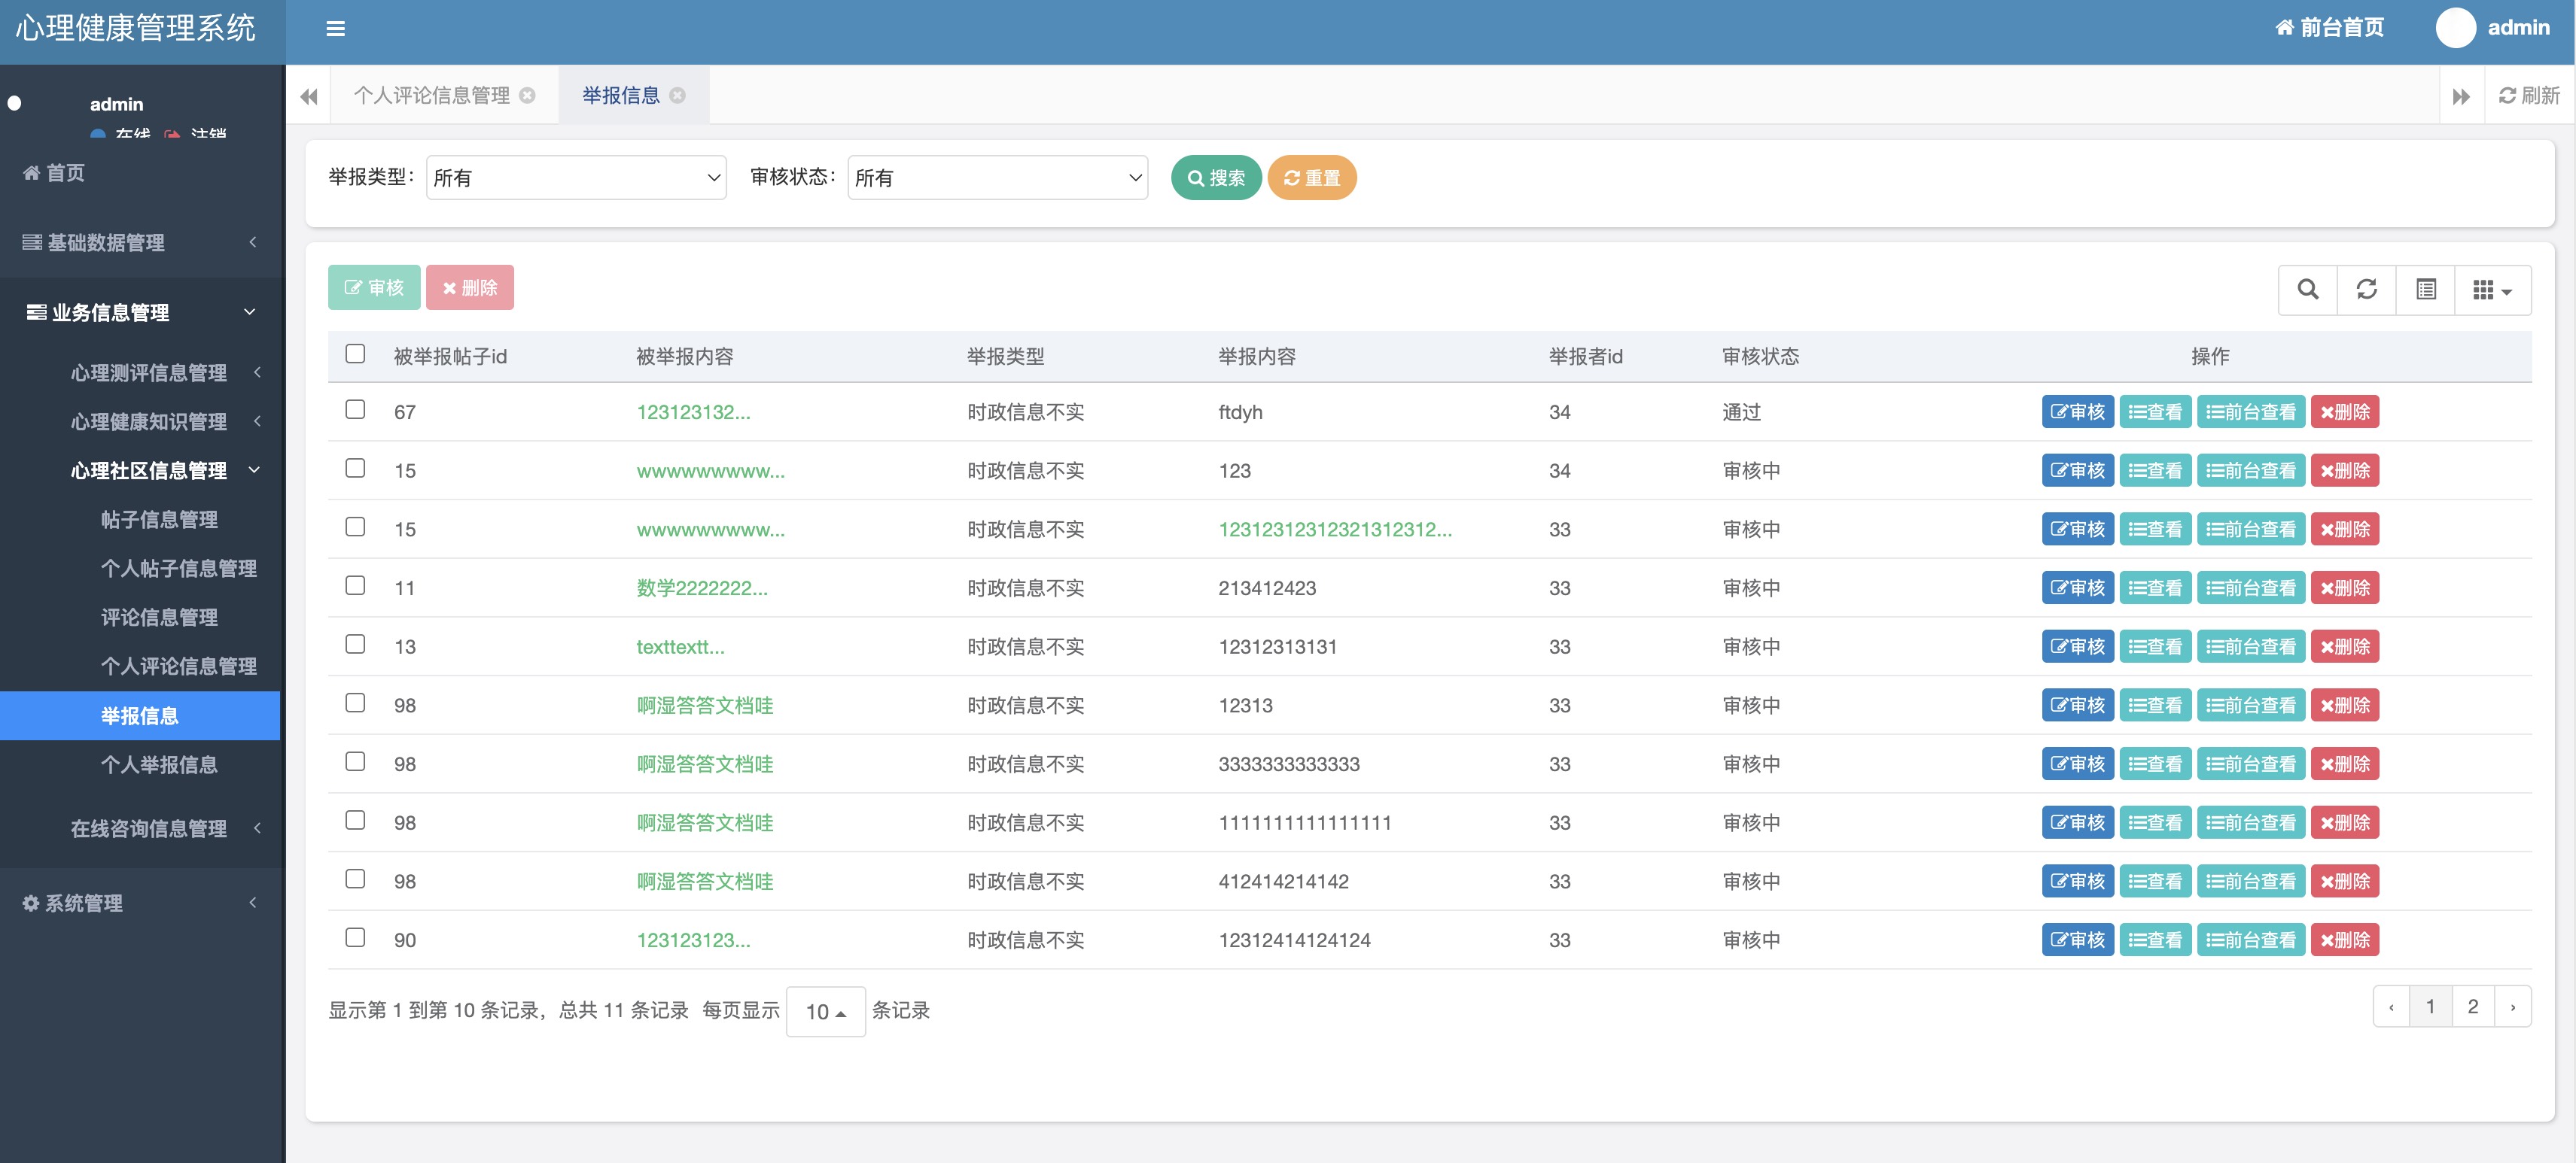The image size is (2576, 1163).
Task: Click 前台查看 in the ftdyh row
Action: pos(2251,411)
